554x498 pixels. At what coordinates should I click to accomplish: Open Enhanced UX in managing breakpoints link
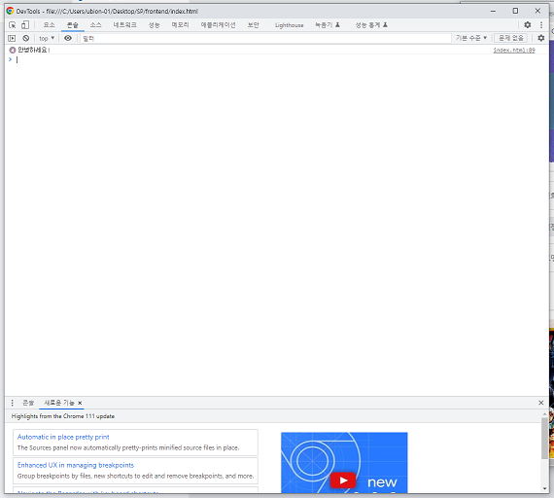[76, 466]
